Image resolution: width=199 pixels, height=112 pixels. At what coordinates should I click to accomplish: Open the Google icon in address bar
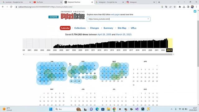point(162,7)
